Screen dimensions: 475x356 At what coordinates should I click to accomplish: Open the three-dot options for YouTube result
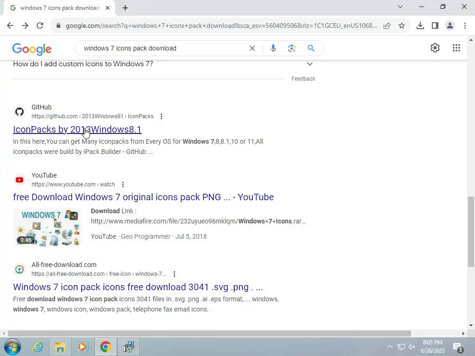pos(122,184)
